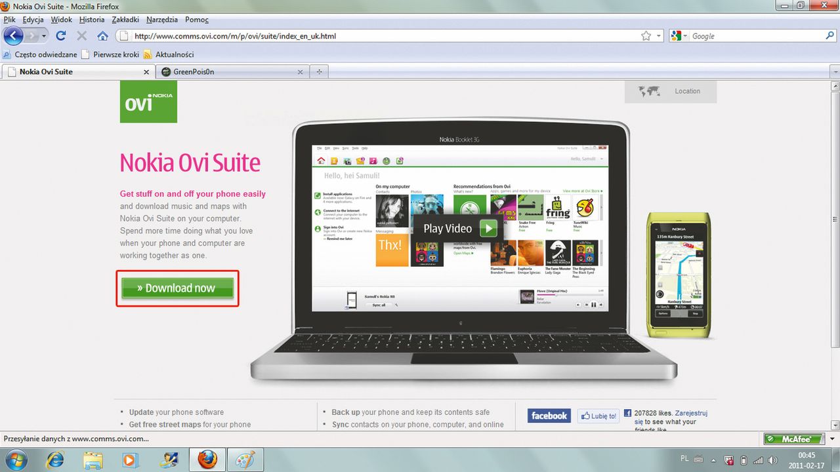Open the Windows Start menu
The height and width of the screenshot is (472, 840).
click(x=17, y=460)
